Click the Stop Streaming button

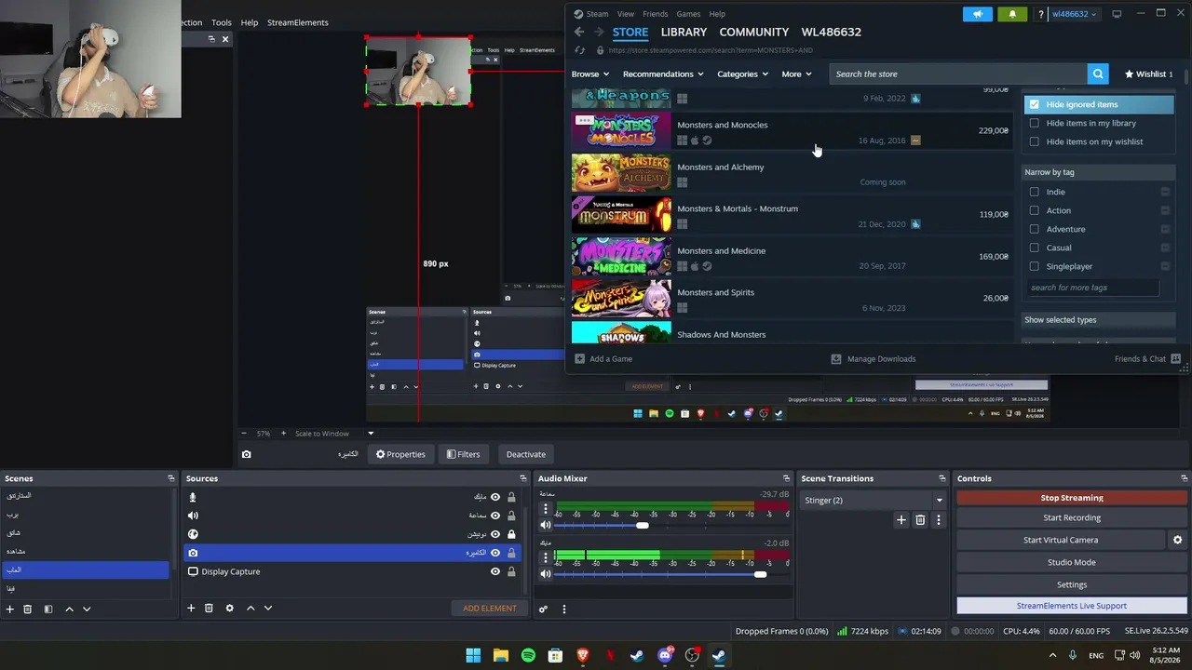(1072, 498)
